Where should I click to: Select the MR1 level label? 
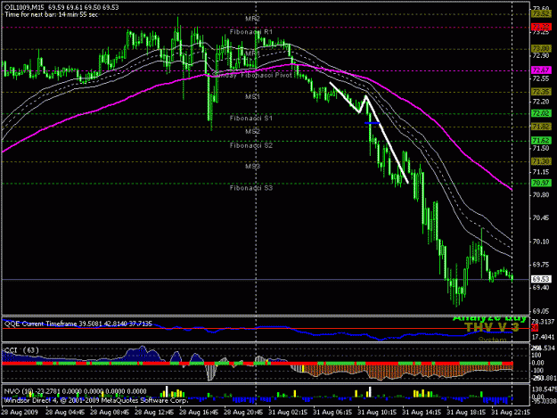click(252, 53)
